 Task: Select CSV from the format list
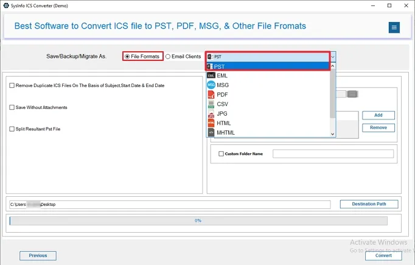click(268, 104)
